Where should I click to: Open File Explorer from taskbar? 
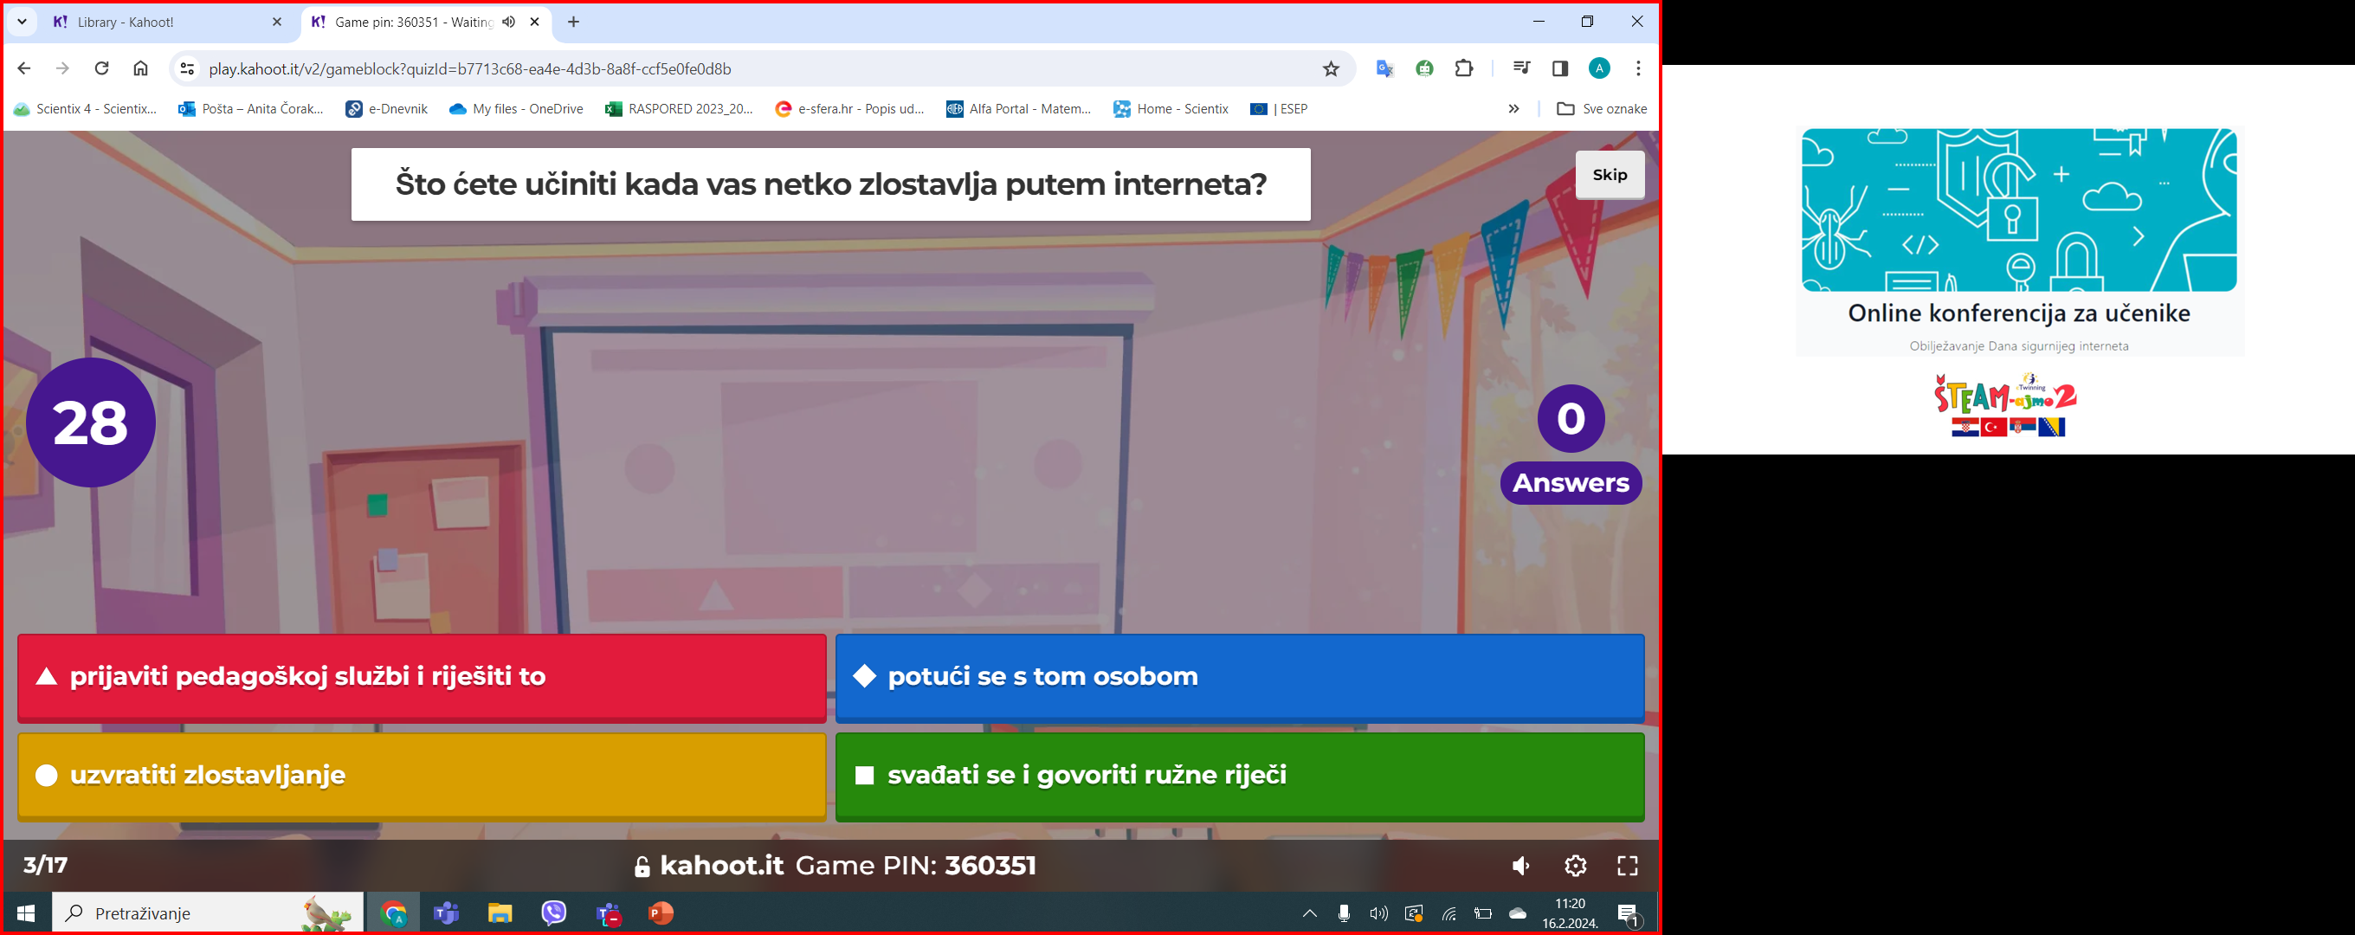tap(500, 913)
